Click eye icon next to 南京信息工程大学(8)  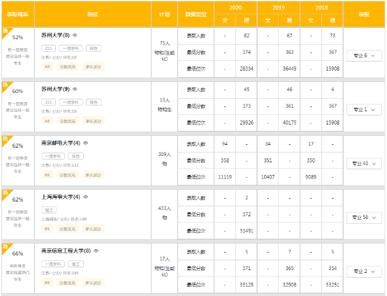click(x=96, y=251)
